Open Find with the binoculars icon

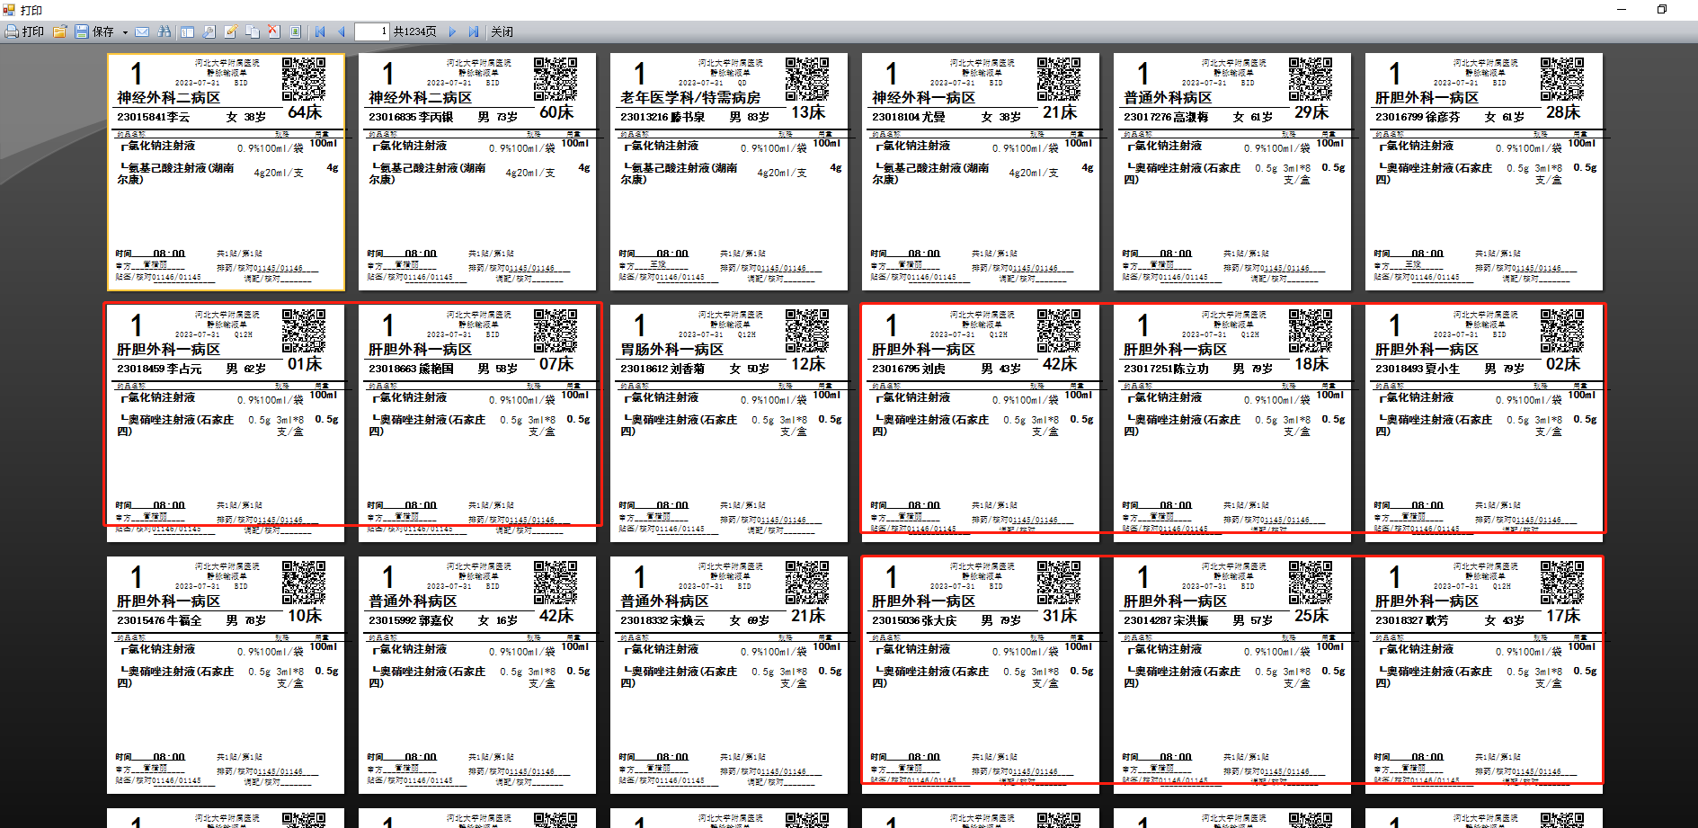[x=164, y=31]
